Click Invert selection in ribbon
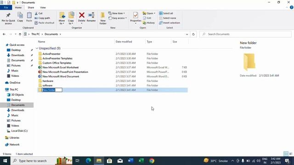 (x=170, y=23)
